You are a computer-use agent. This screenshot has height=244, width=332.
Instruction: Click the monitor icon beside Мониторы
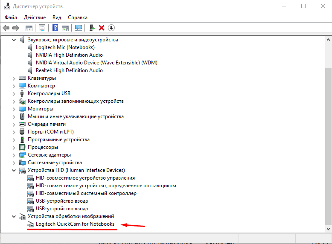tap(22, 109)
